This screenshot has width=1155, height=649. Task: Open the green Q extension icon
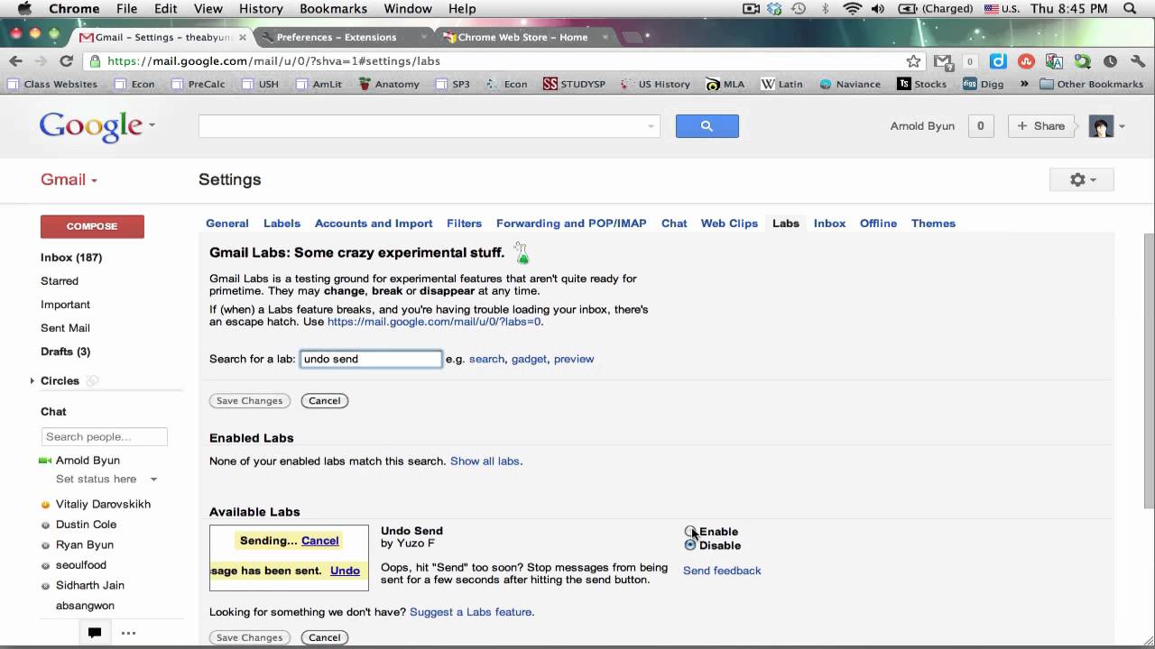point(1082,61)
